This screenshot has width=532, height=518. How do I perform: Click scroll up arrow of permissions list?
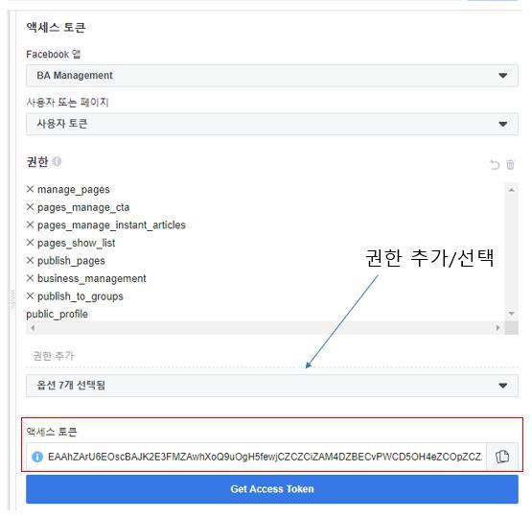point(511,190)
